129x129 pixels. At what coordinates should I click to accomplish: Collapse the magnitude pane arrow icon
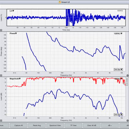1,121
